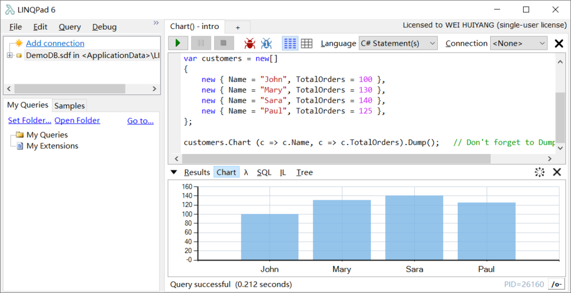The image size is (571, 293).
Task: Open the Results output tab
Action: (197, 172)
